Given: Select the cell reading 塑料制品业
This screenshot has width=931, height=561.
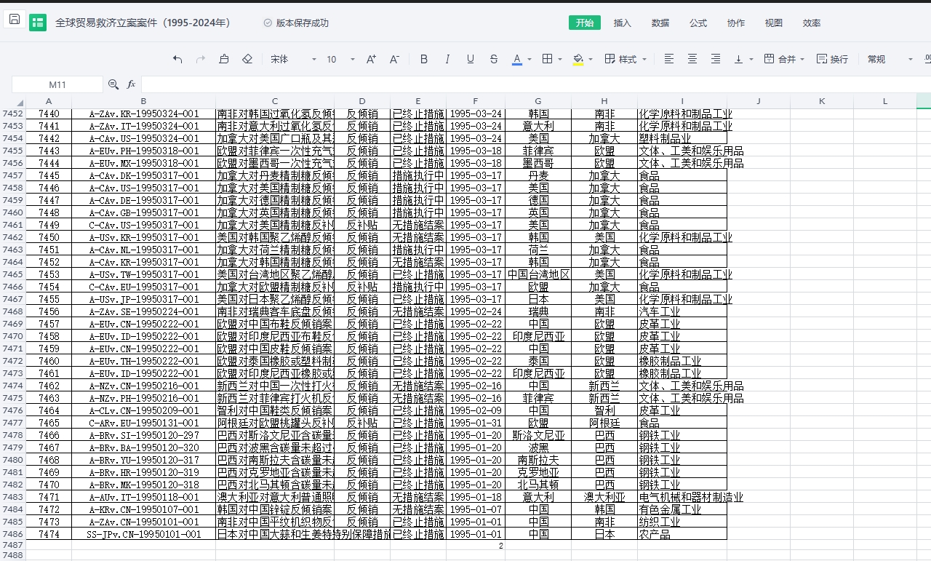Looking at the screenshot, I should click(682, 138).
